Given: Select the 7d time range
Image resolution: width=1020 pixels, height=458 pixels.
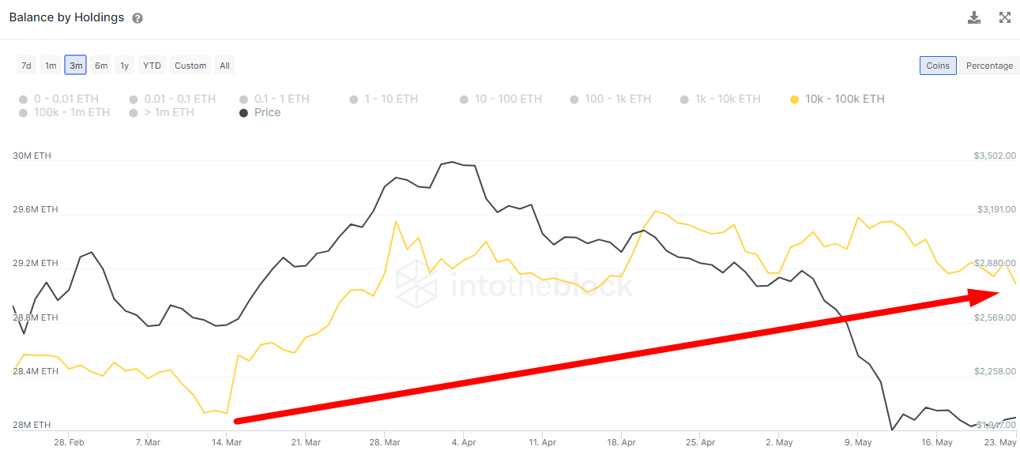Looking at the screenshot, I should [26, 66].
